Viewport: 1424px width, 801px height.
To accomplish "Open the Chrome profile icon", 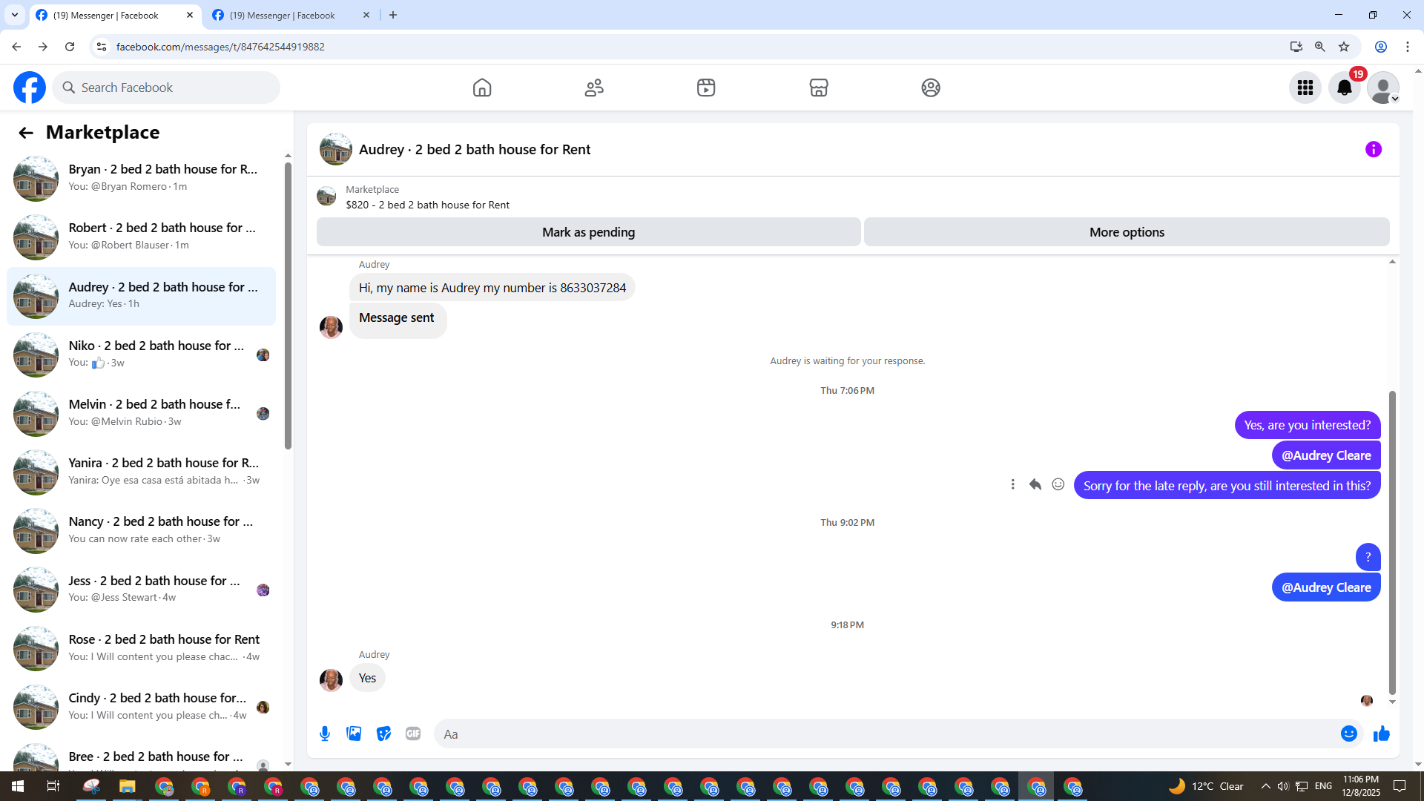I will 1381,47.
